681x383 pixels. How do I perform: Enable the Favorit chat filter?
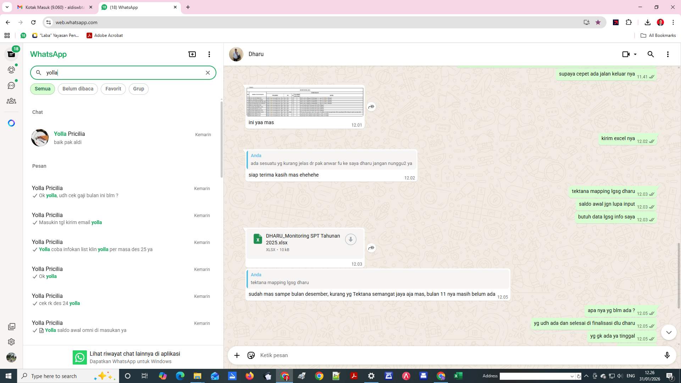(113, 89)
